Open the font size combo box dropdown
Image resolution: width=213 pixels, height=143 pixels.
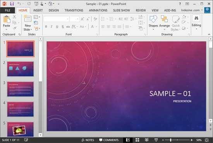(77, 19)
